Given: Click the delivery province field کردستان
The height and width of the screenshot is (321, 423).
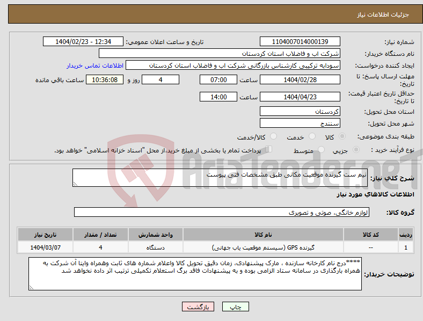Looking at the screenshot, I should click(300, 111).
